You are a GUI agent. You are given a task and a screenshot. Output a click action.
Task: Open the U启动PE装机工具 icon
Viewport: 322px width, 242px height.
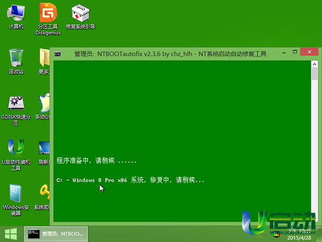pos(16,155)
